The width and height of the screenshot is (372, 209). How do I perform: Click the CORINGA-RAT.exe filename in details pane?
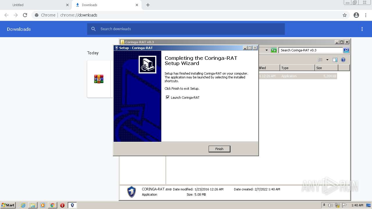[x=157, y=189]
